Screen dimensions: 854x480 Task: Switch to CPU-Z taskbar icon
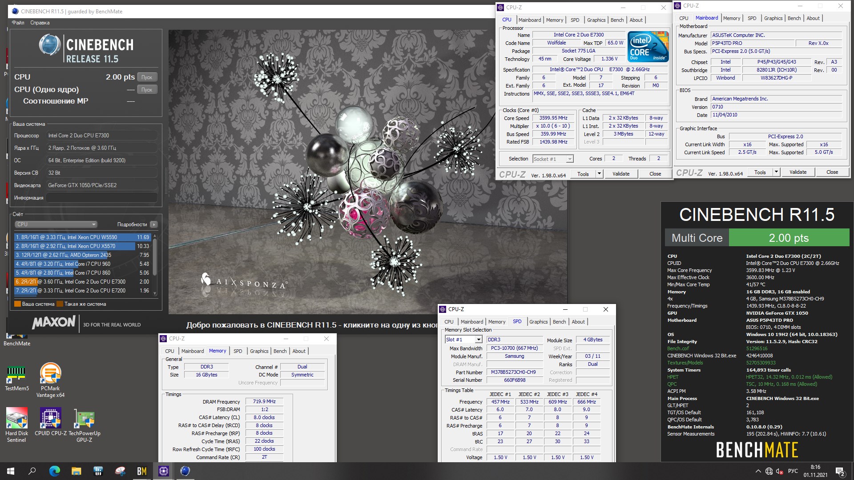[x=164, y=471]
